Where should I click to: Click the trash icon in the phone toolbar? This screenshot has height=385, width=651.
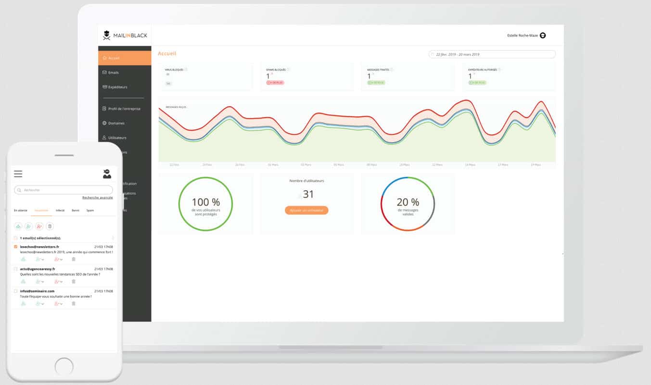coord(50,226)
